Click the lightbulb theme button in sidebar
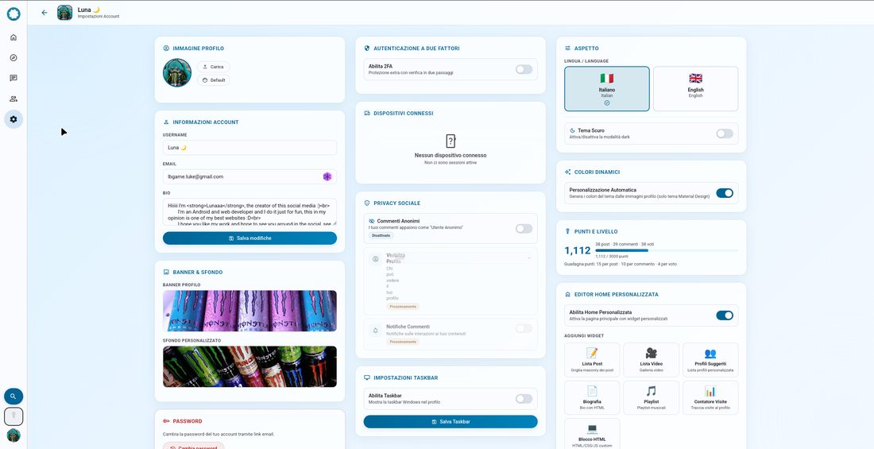This screenshot has height=449, width=874. tap(14, 416)
